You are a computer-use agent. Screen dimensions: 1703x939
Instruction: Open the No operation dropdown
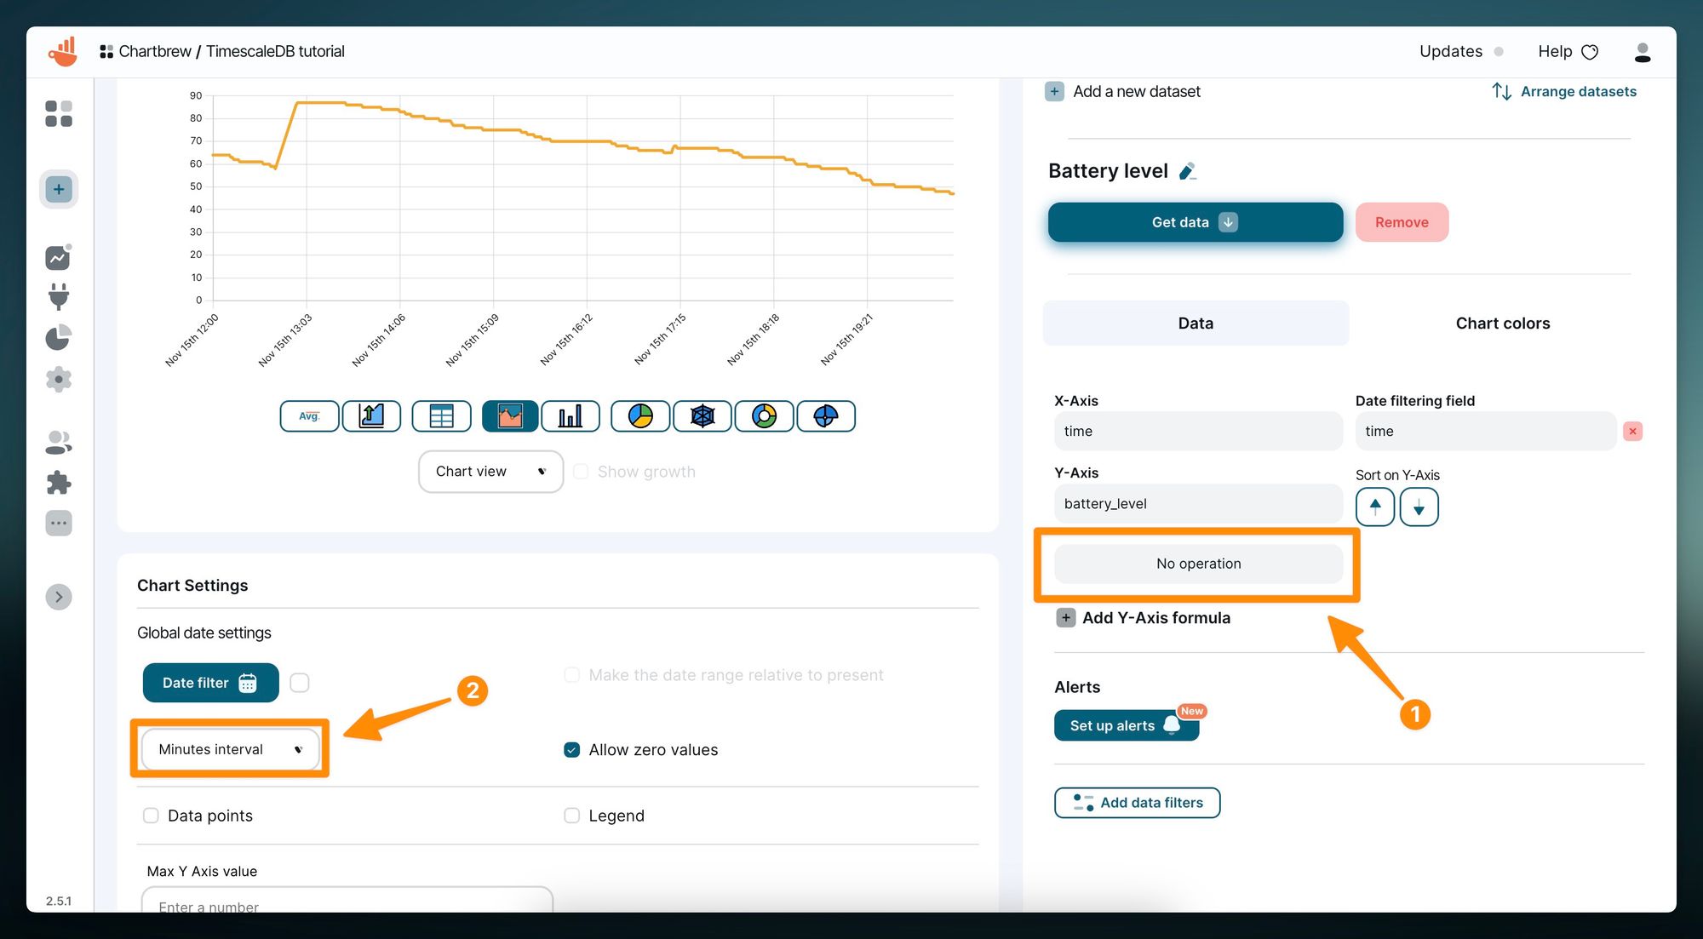1198,564
